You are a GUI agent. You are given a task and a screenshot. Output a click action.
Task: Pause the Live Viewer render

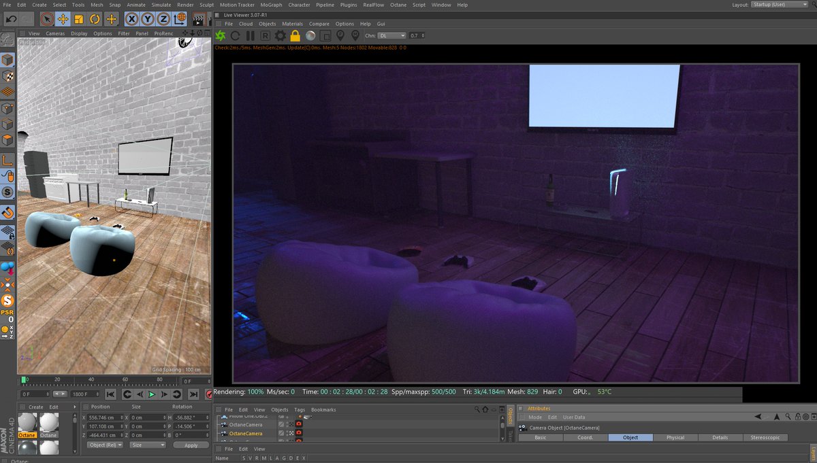[x=251, y=35]
